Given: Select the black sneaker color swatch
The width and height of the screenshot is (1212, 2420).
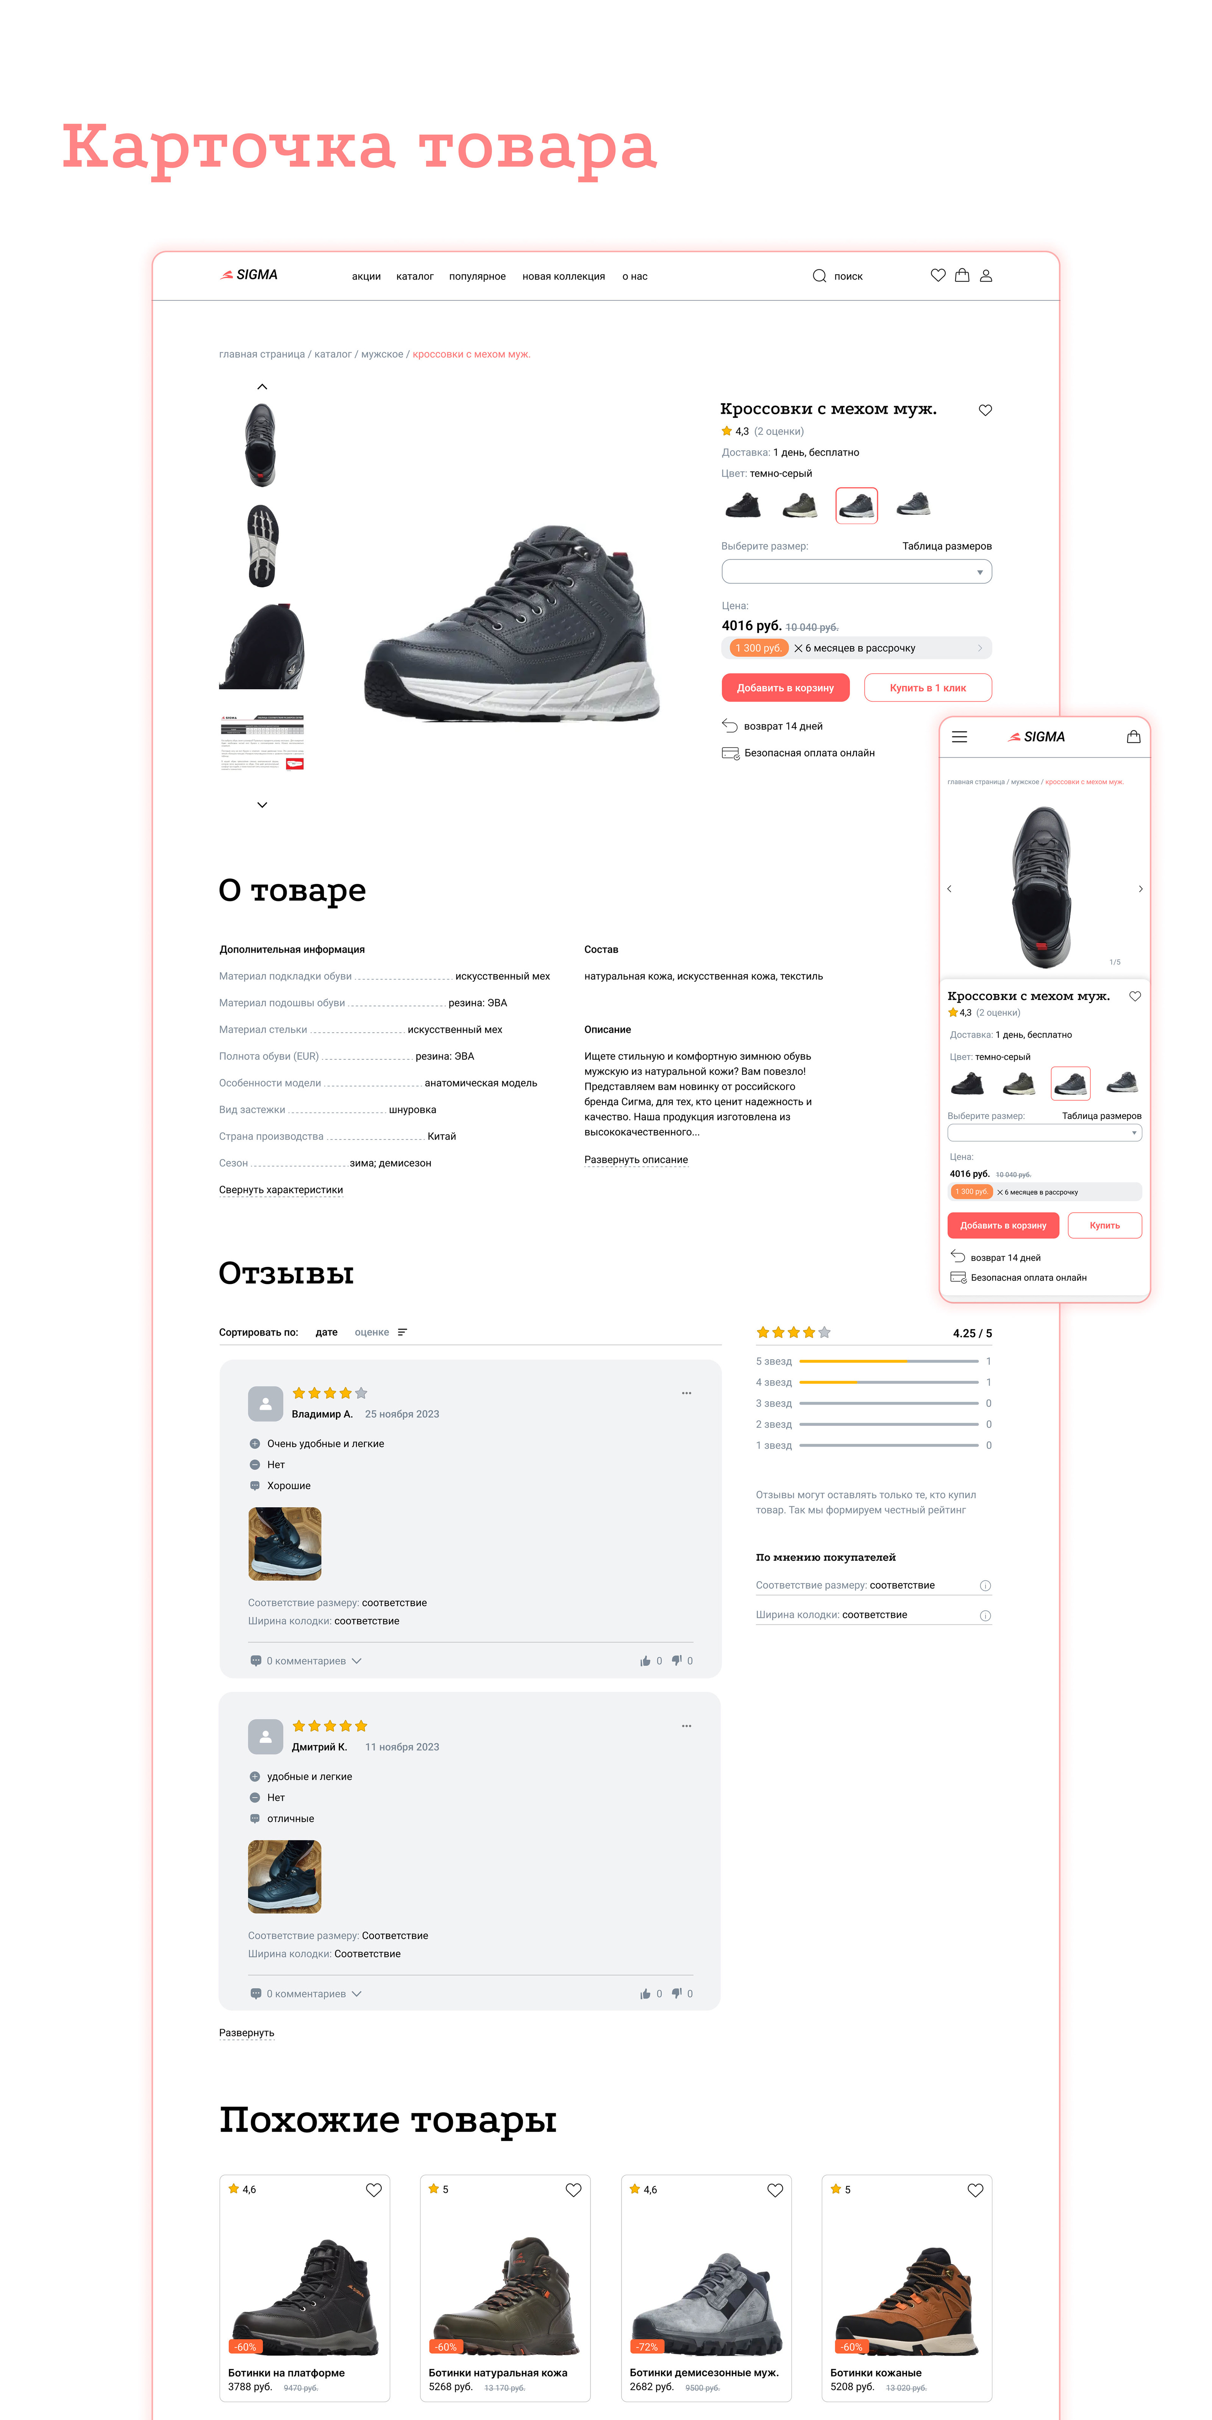Looking at the screenshot, I should click(x=742, y=506).
